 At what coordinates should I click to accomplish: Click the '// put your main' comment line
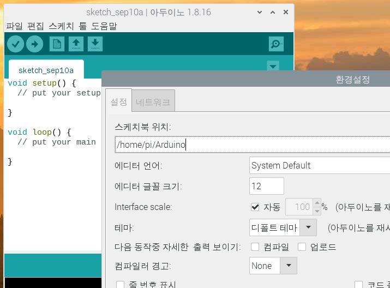click(57, 142)
